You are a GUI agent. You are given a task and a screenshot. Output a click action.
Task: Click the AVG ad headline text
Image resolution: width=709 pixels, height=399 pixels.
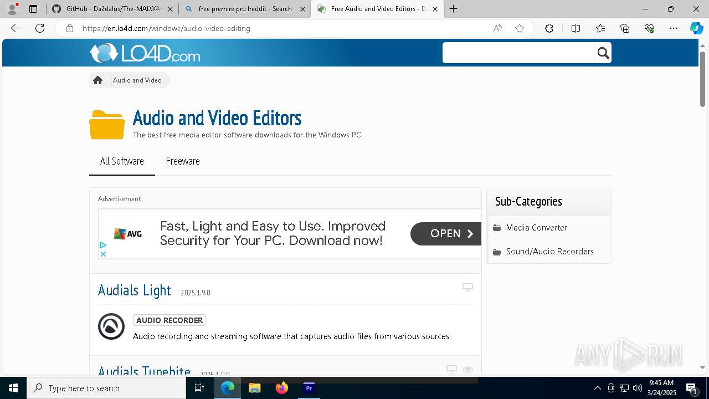pyautogui.click(x=273, y=233)
